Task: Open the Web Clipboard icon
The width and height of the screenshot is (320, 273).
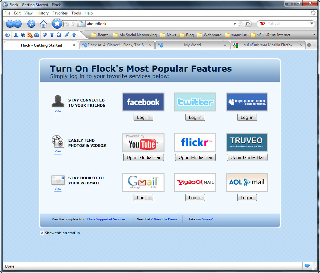Action: click(59, 35)
